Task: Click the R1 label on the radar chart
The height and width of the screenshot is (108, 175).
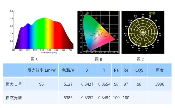Action: (143, 15)
